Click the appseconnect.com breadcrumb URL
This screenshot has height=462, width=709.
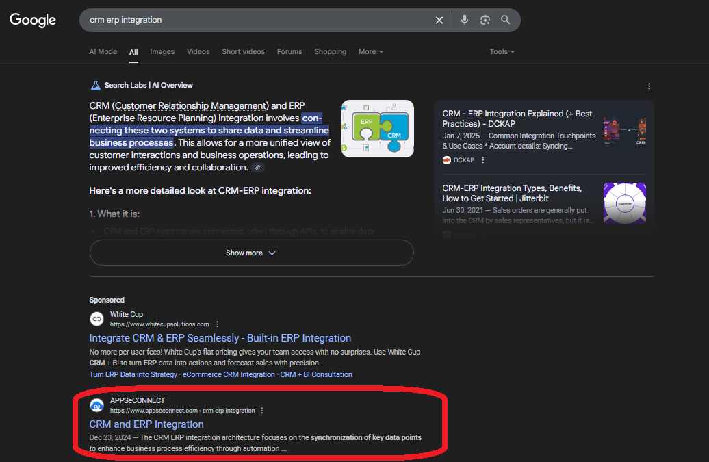[x=182, y=411]
